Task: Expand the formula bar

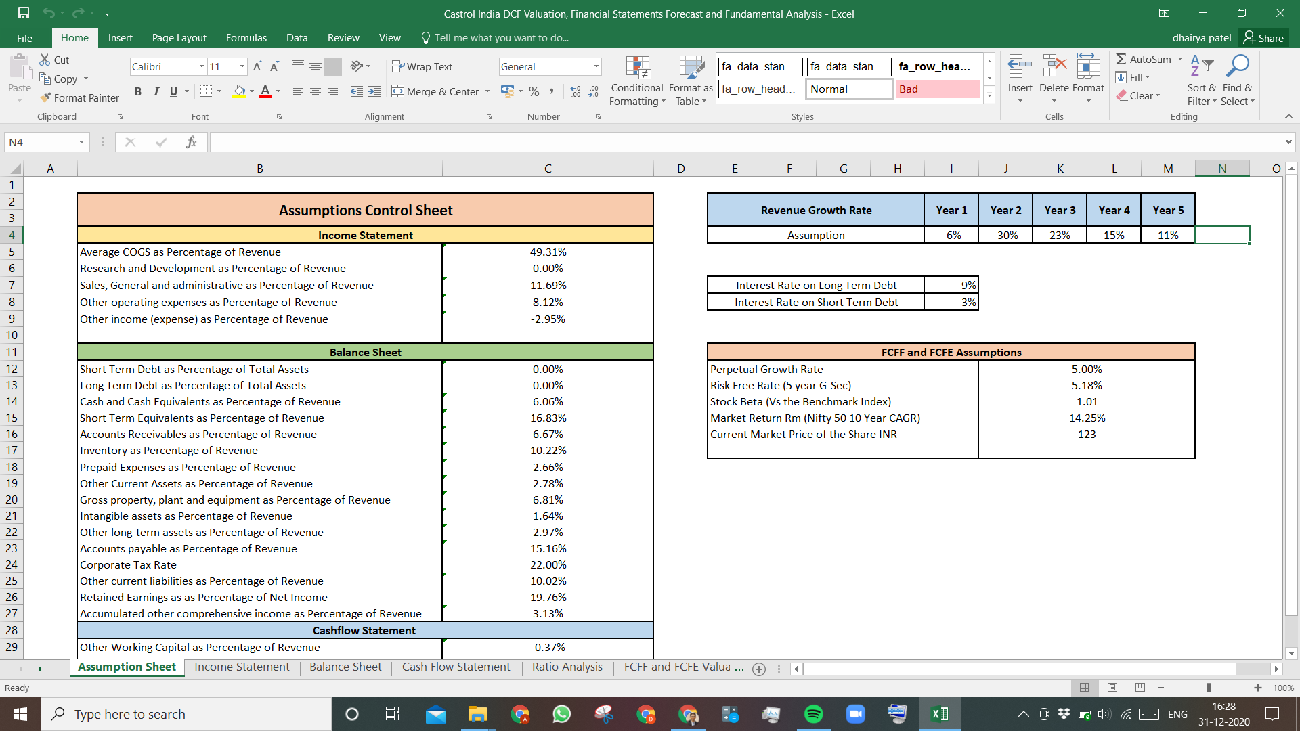Action: [1288, 142]
